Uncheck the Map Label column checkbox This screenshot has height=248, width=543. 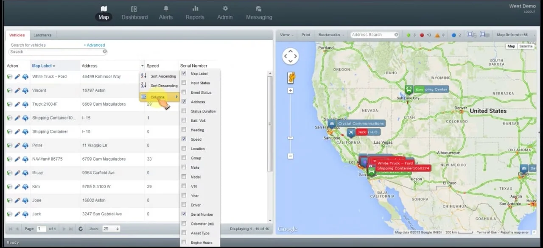184,73
